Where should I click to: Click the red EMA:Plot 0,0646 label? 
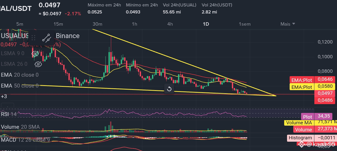click(x=312, y=80)
